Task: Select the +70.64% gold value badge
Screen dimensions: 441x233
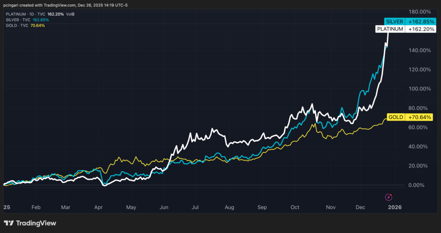Action: 419,117
